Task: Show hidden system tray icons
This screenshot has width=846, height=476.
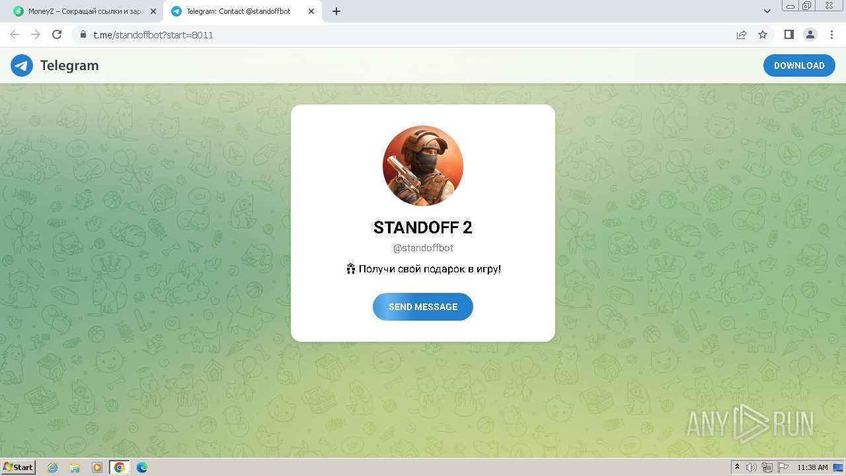Action: [x=738, y=467]
